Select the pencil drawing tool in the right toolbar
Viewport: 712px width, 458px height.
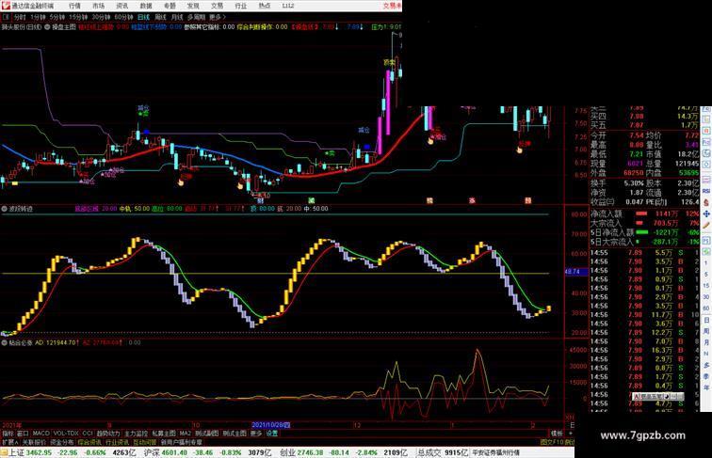click(706, 225)
